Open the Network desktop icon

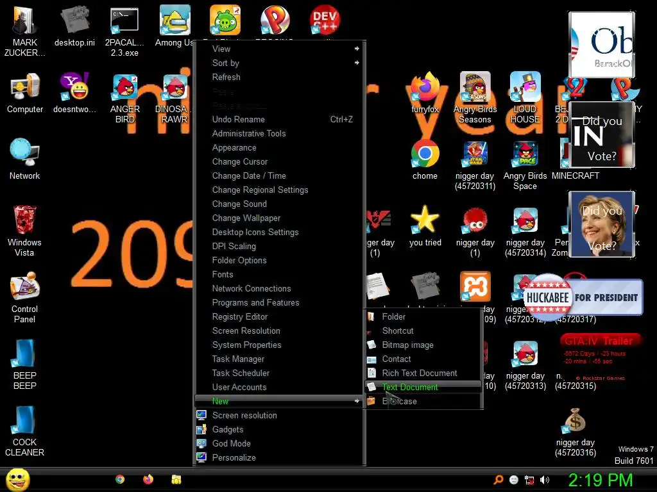pyautogui.click(x=25, y=160)
